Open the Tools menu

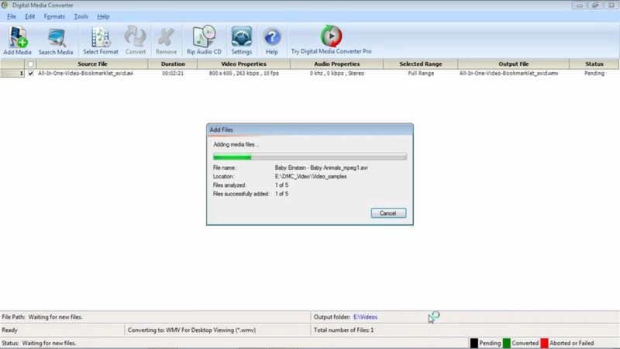coord(81,16)
